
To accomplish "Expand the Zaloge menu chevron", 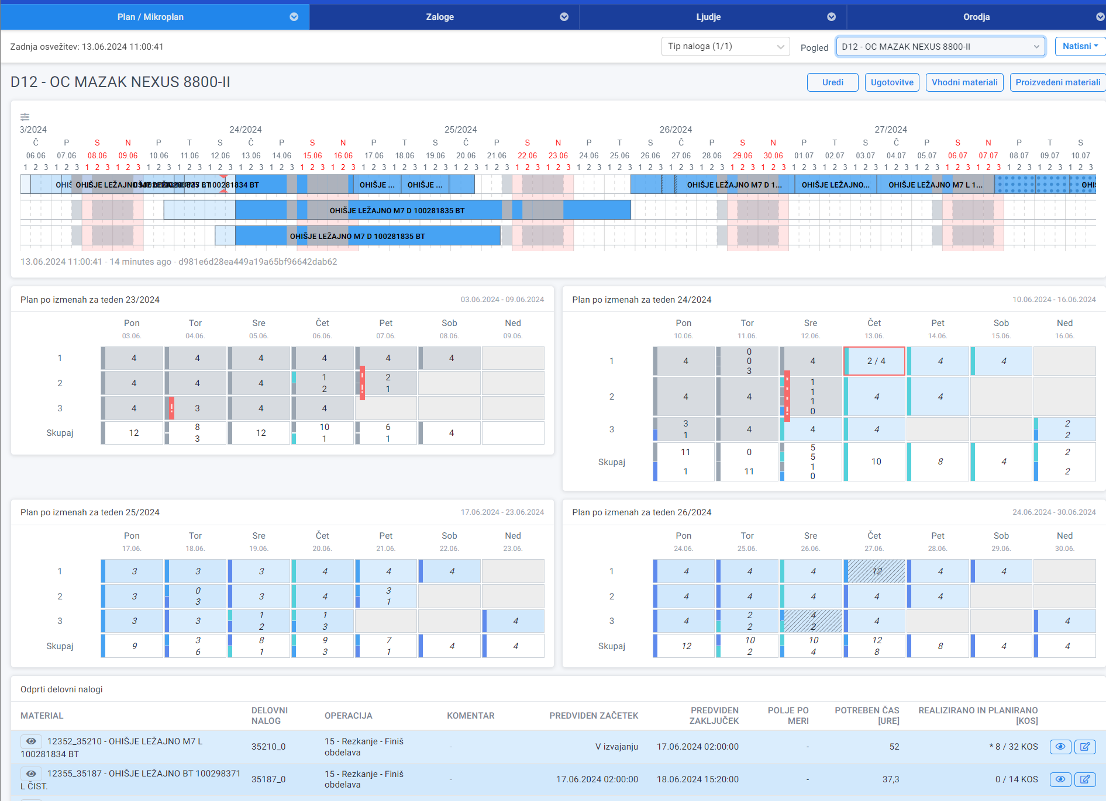I will click(x=564, y=17).
